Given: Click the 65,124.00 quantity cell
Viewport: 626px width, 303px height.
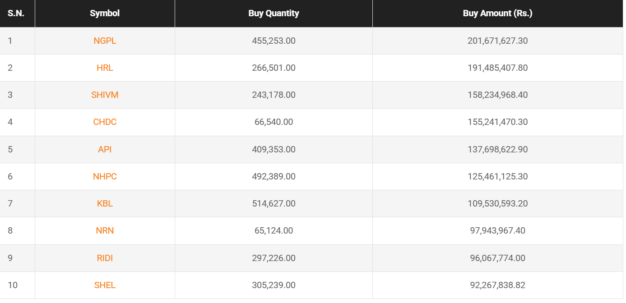Looking at the screenshot, I should click(x=274, y=230).
